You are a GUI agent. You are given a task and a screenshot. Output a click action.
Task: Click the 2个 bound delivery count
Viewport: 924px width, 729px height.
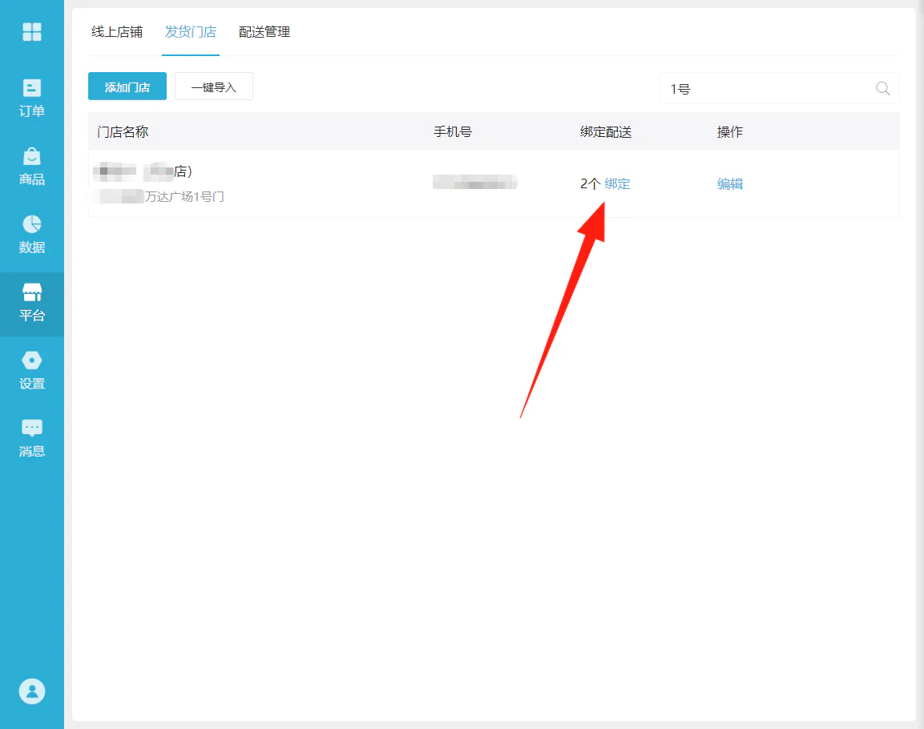click(x=590, y=183)
